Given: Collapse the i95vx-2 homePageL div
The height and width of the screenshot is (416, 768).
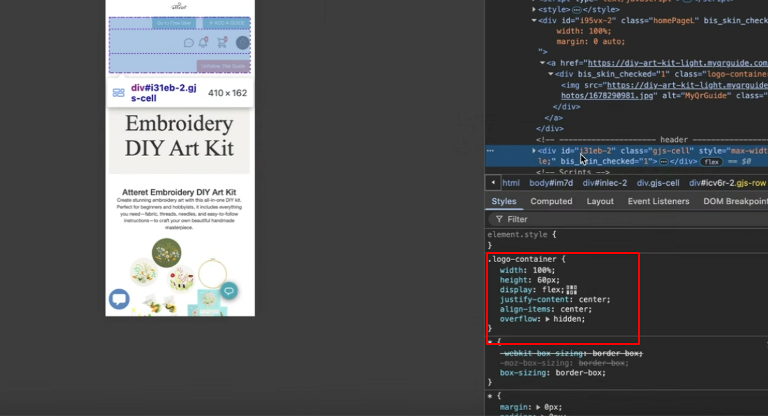Looking at the screenshot, I should (534, 21).
